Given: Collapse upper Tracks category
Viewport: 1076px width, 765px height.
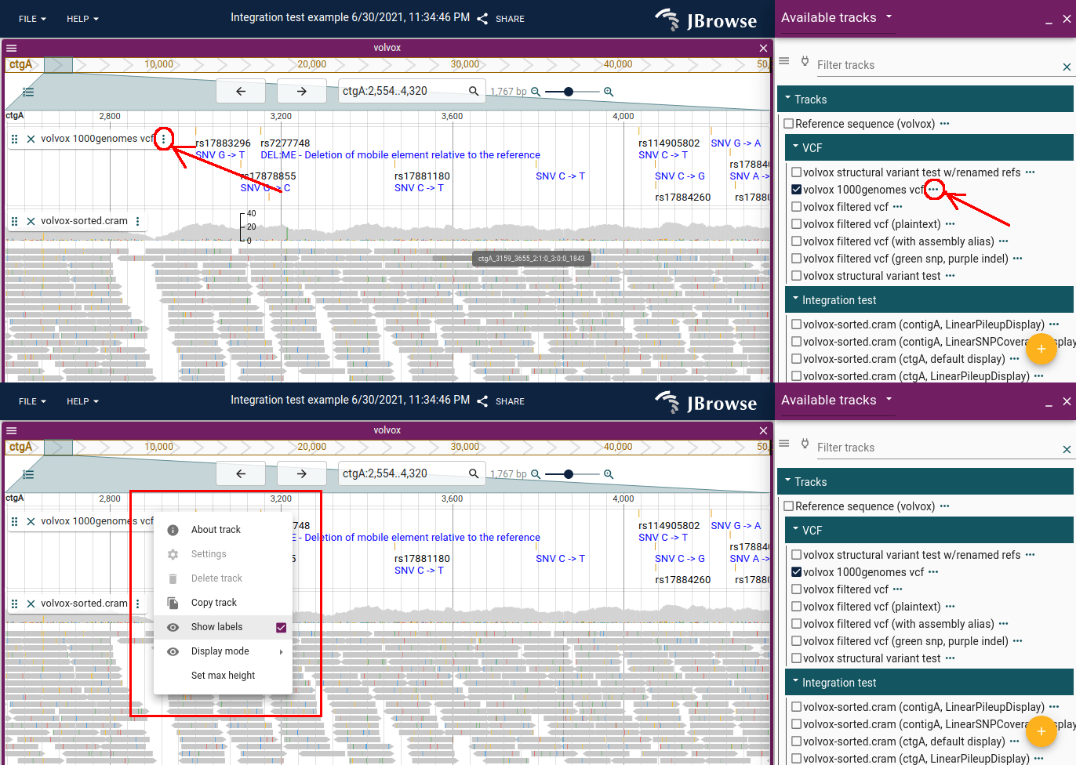Looking at the screenshot, I should [x=788, y=99].
